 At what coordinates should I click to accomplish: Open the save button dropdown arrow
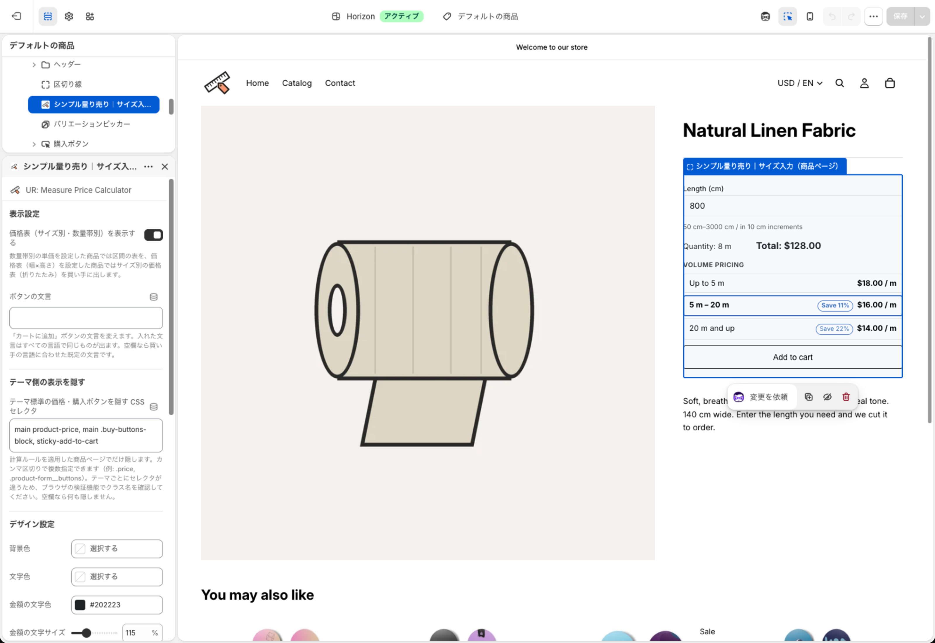coord(922,17)
